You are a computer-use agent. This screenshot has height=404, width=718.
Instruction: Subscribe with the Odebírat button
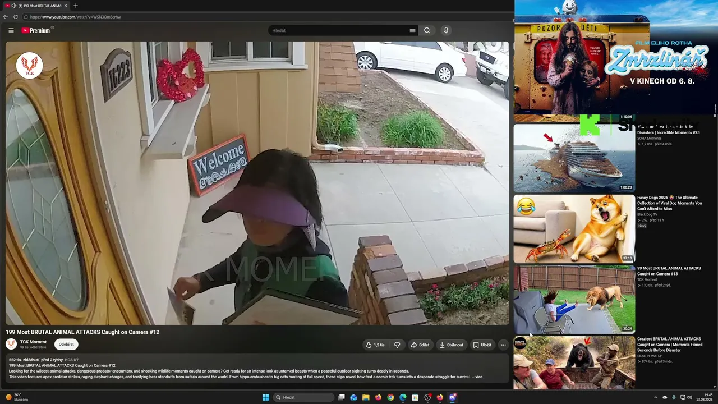click(66, 345)
